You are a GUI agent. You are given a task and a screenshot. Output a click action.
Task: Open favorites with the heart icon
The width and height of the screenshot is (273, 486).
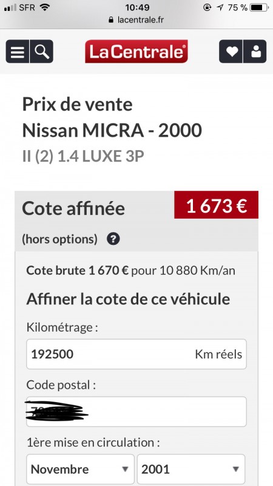tap(231, 52)
